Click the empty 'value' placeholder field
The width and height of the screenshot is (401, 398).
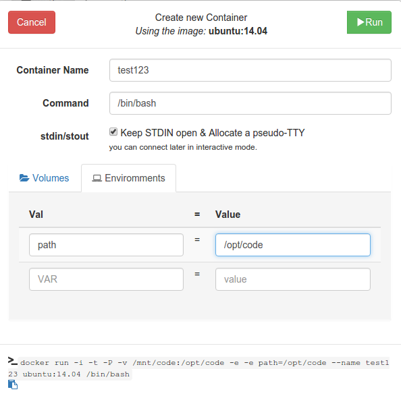point(293,279)
